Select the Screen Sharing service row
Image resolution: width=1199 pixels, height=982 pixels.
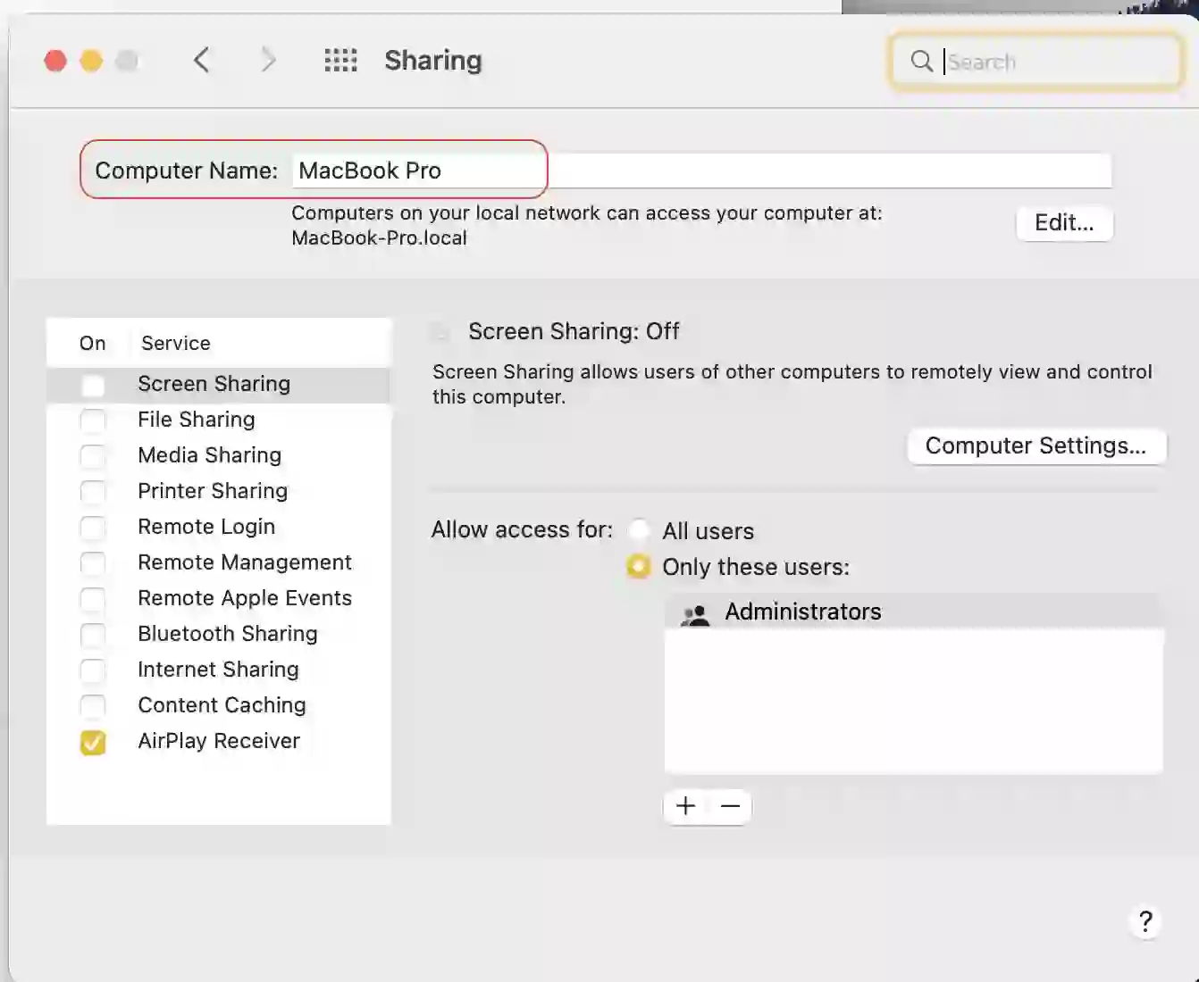(219, 385)
